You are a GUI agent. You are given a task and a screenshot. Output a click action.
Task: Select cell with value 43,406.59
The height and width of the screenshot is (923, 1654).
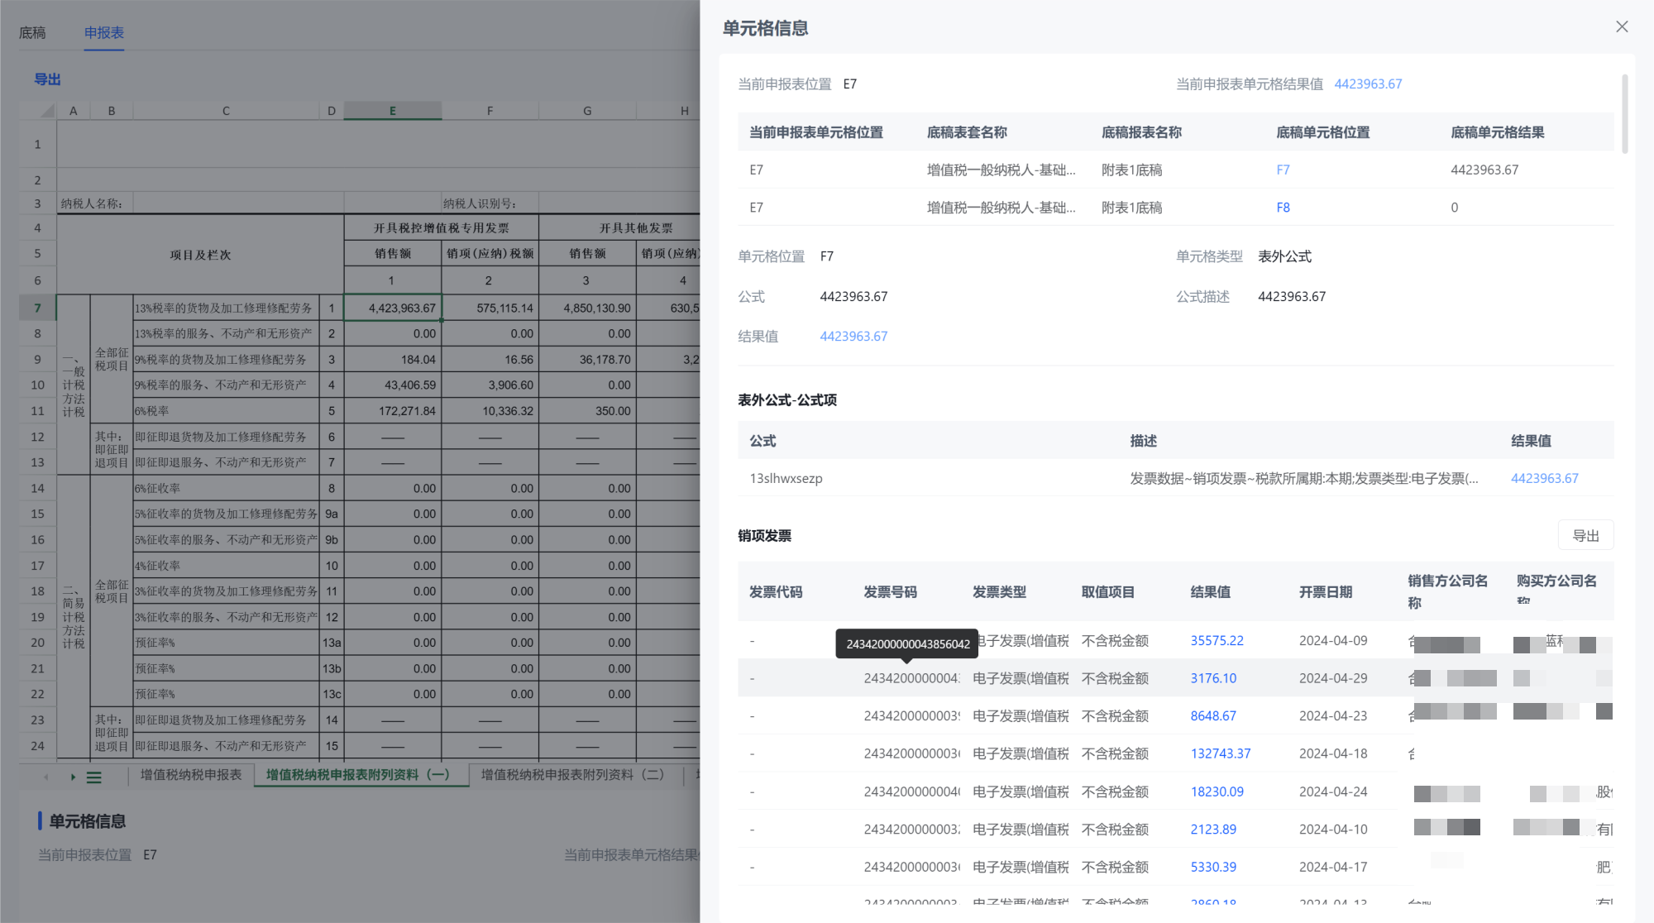393,385
